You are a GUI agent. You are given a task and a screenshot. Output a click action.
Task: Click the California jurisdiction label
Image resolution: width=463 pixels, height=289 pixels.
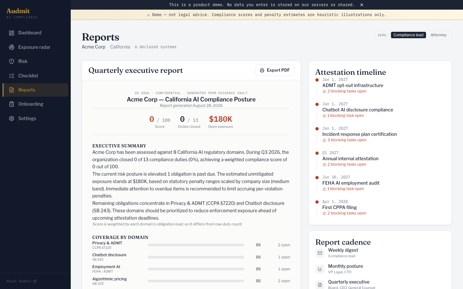120,47
